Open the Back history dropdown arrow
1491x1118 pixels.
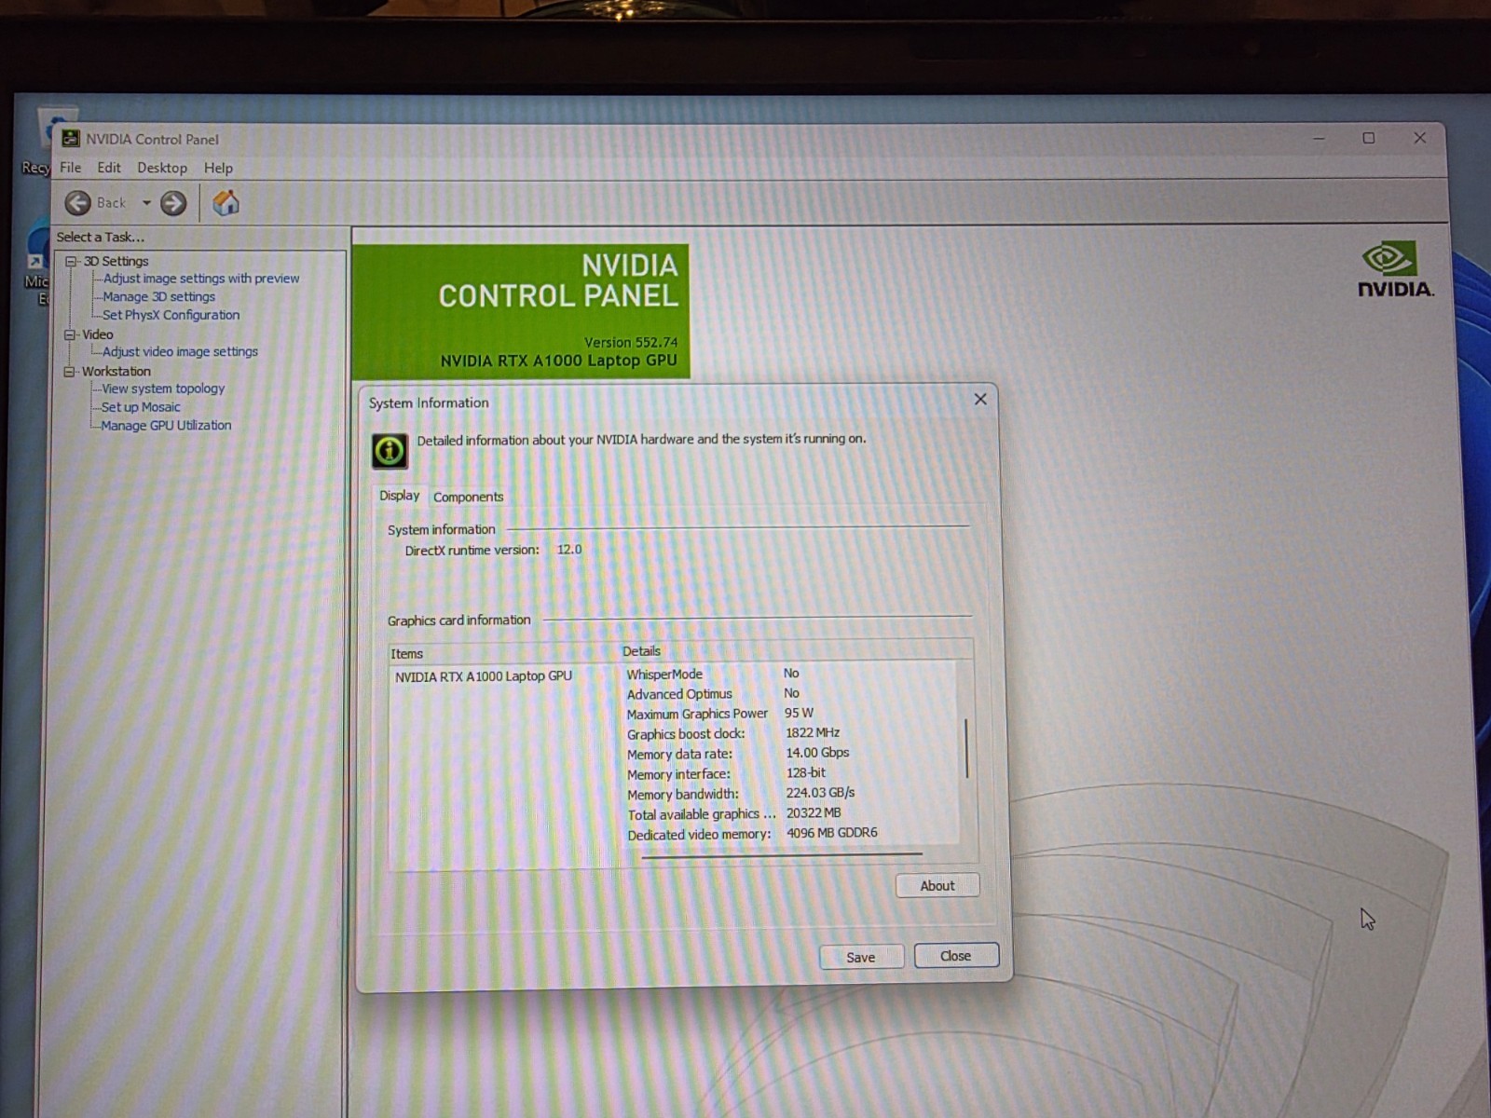(x=146, y=203)
